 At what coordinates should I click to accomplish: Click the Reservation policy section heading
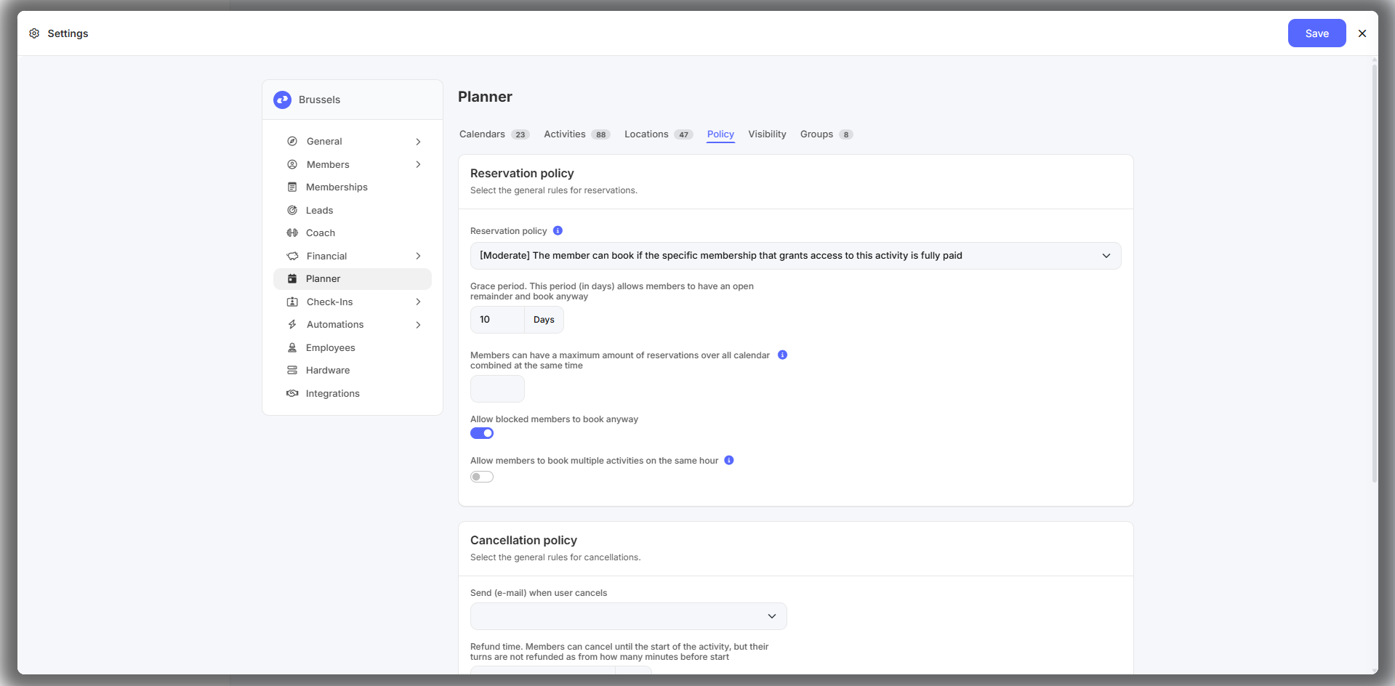point(522,173)
